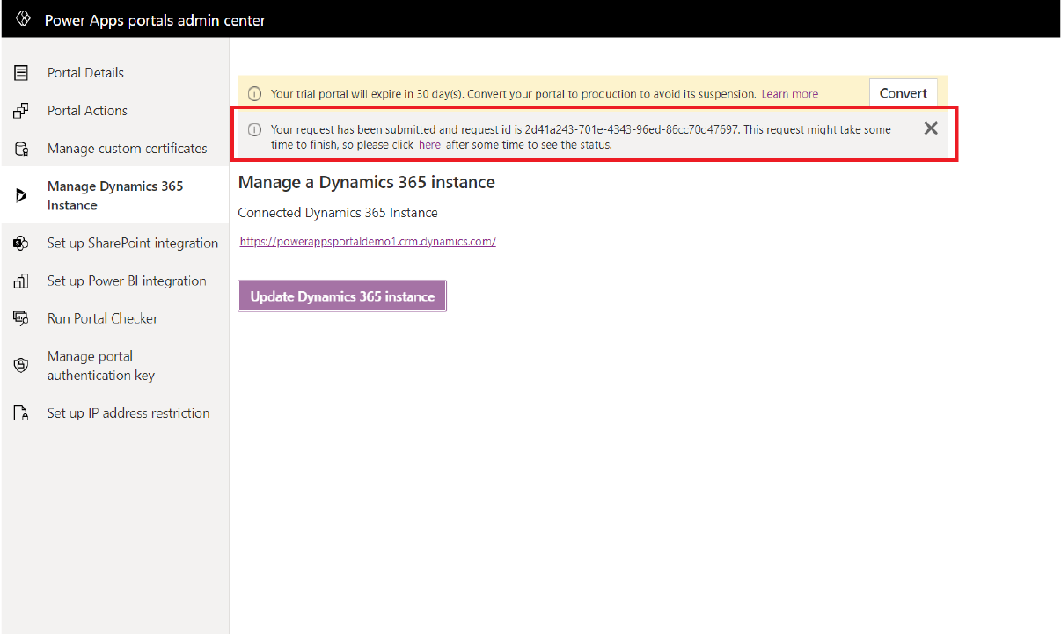Click the IP address restriction sidebar icon
This screenshot has height=635, width=1061.
click(21, 413)
